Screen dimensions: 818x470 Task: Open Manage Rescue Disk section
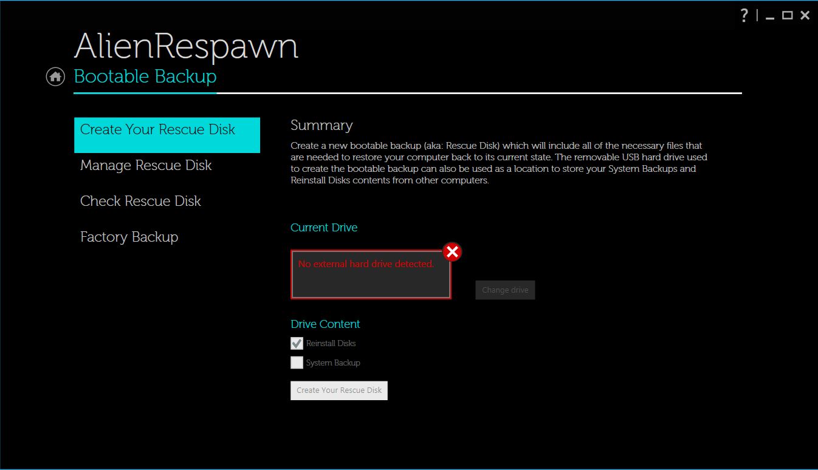tap(146, 165)
